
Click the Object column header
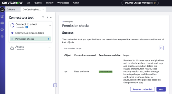[x=68, y=55]
